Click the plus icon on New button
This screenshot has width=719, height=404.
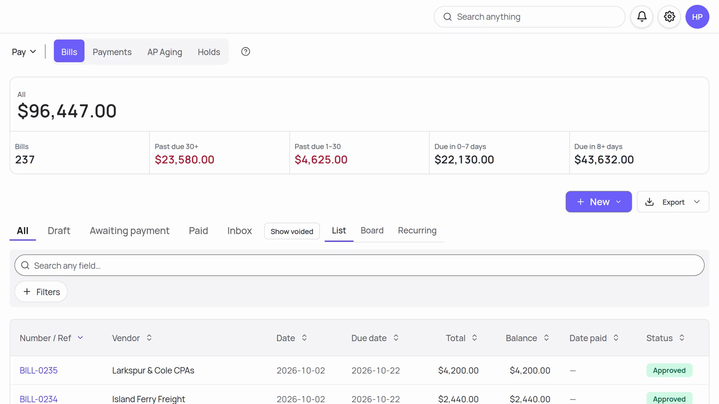pos(580,202)
